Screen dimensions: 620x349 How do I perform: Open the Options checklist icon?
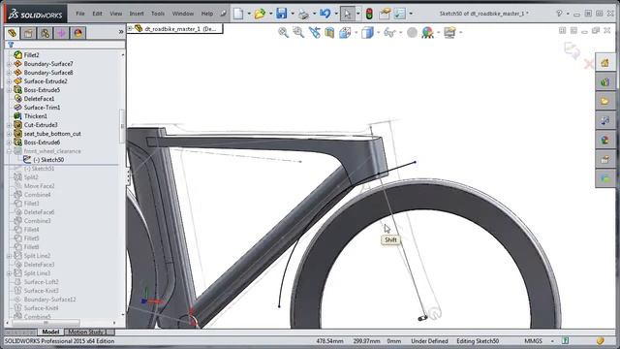tap(400, 14)
